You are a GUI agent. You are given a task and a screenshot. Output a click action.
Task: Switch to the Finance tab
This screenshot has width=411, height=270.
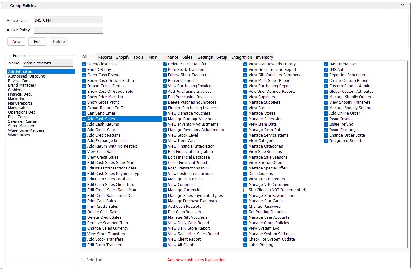[x=171, y=57]
